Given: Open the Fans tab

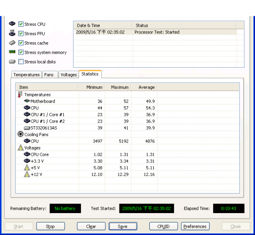Looking at the screenshot, I should pos(50,74).
